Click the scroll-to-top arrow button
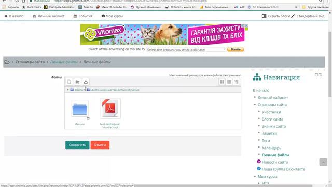 pos(323,162)
